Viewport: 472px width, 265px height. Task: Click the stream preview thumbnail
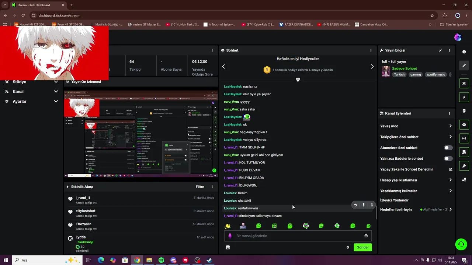coord(141,134)
